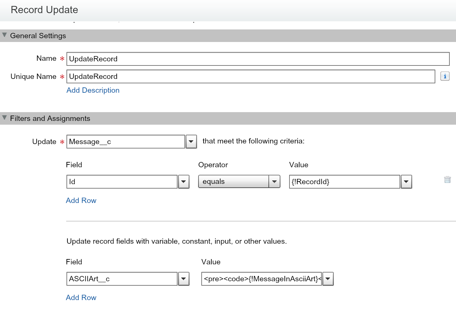Click Add Row under the filter criteria
This screenshot has width=456, height=317.
tap(81, 200)
